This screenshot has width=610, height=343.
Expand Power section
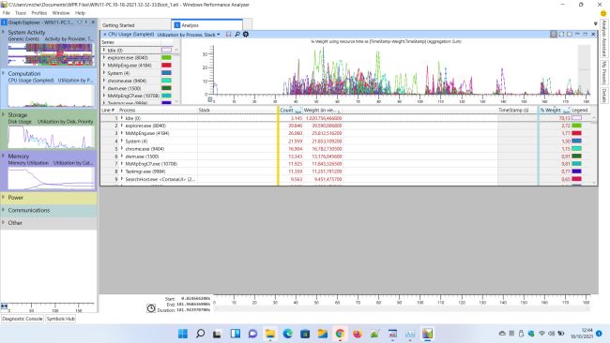pyautogui.click(x=4, y=197)
